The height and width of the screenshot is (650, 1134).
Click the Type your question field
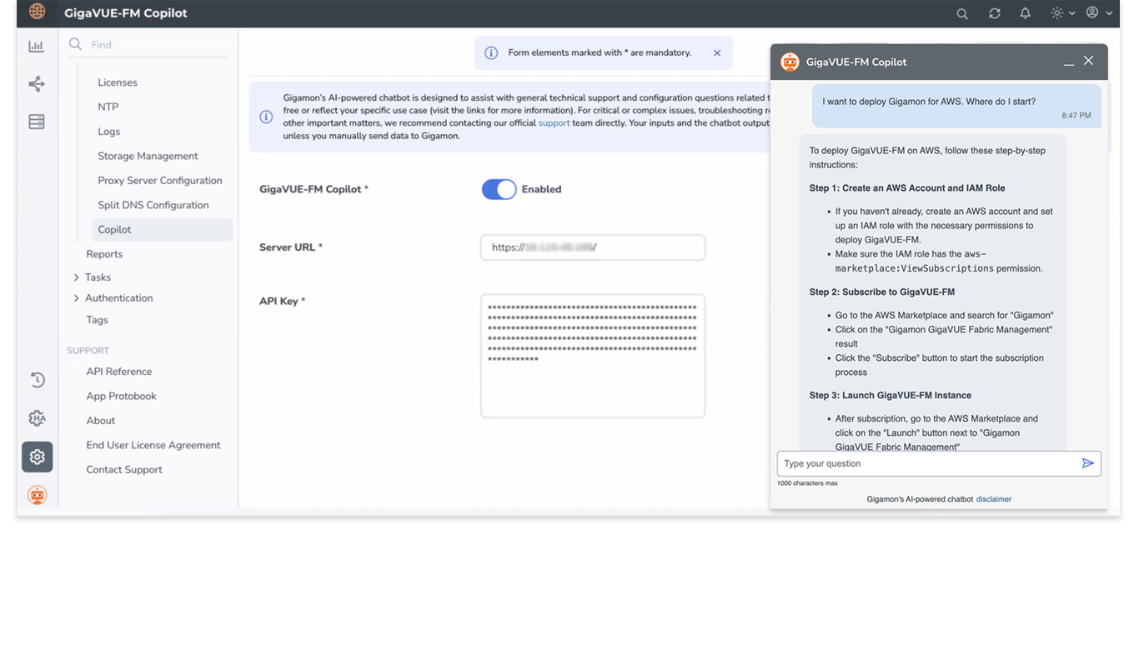[x=876, y=463]
